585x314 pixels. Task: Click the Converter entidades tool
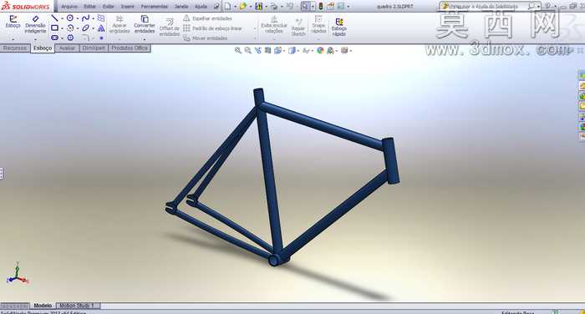point(145,24)
